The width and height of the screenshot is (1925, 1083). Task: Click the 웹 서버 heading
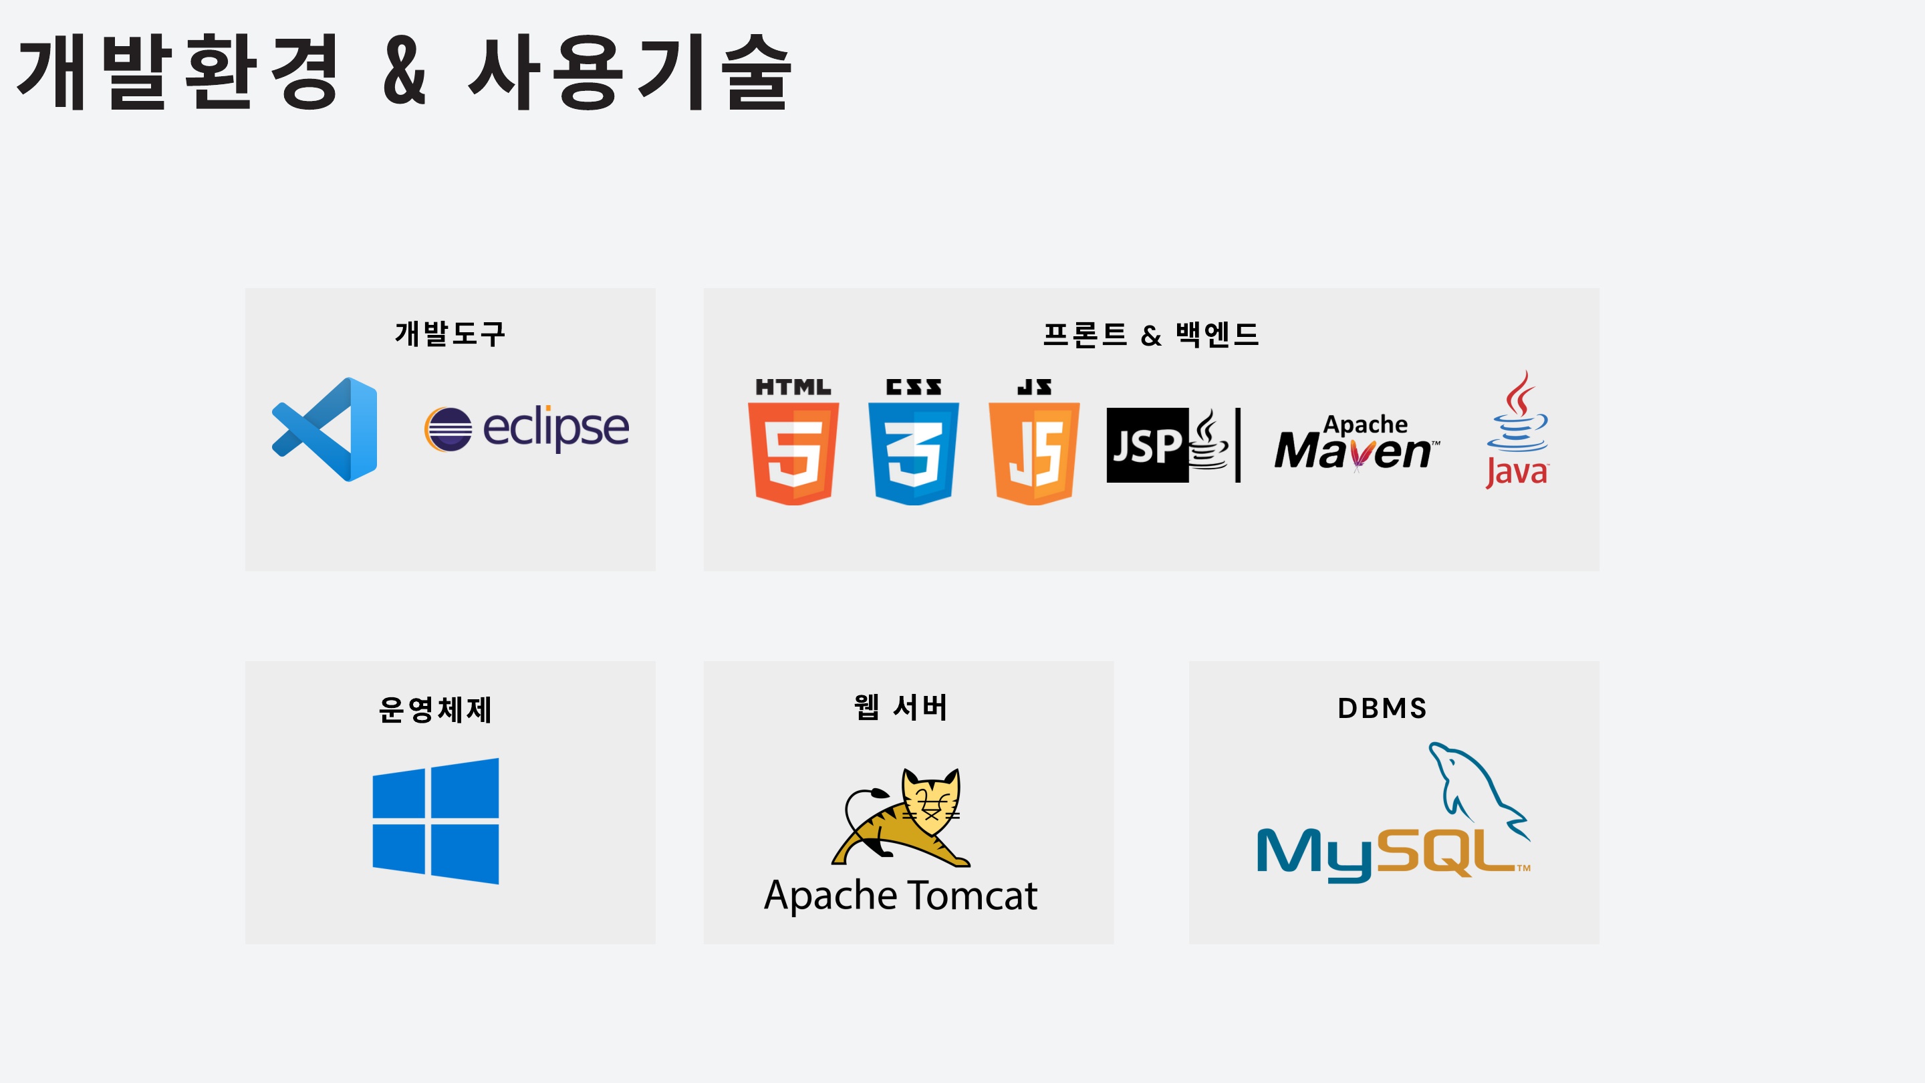point(900,707)
